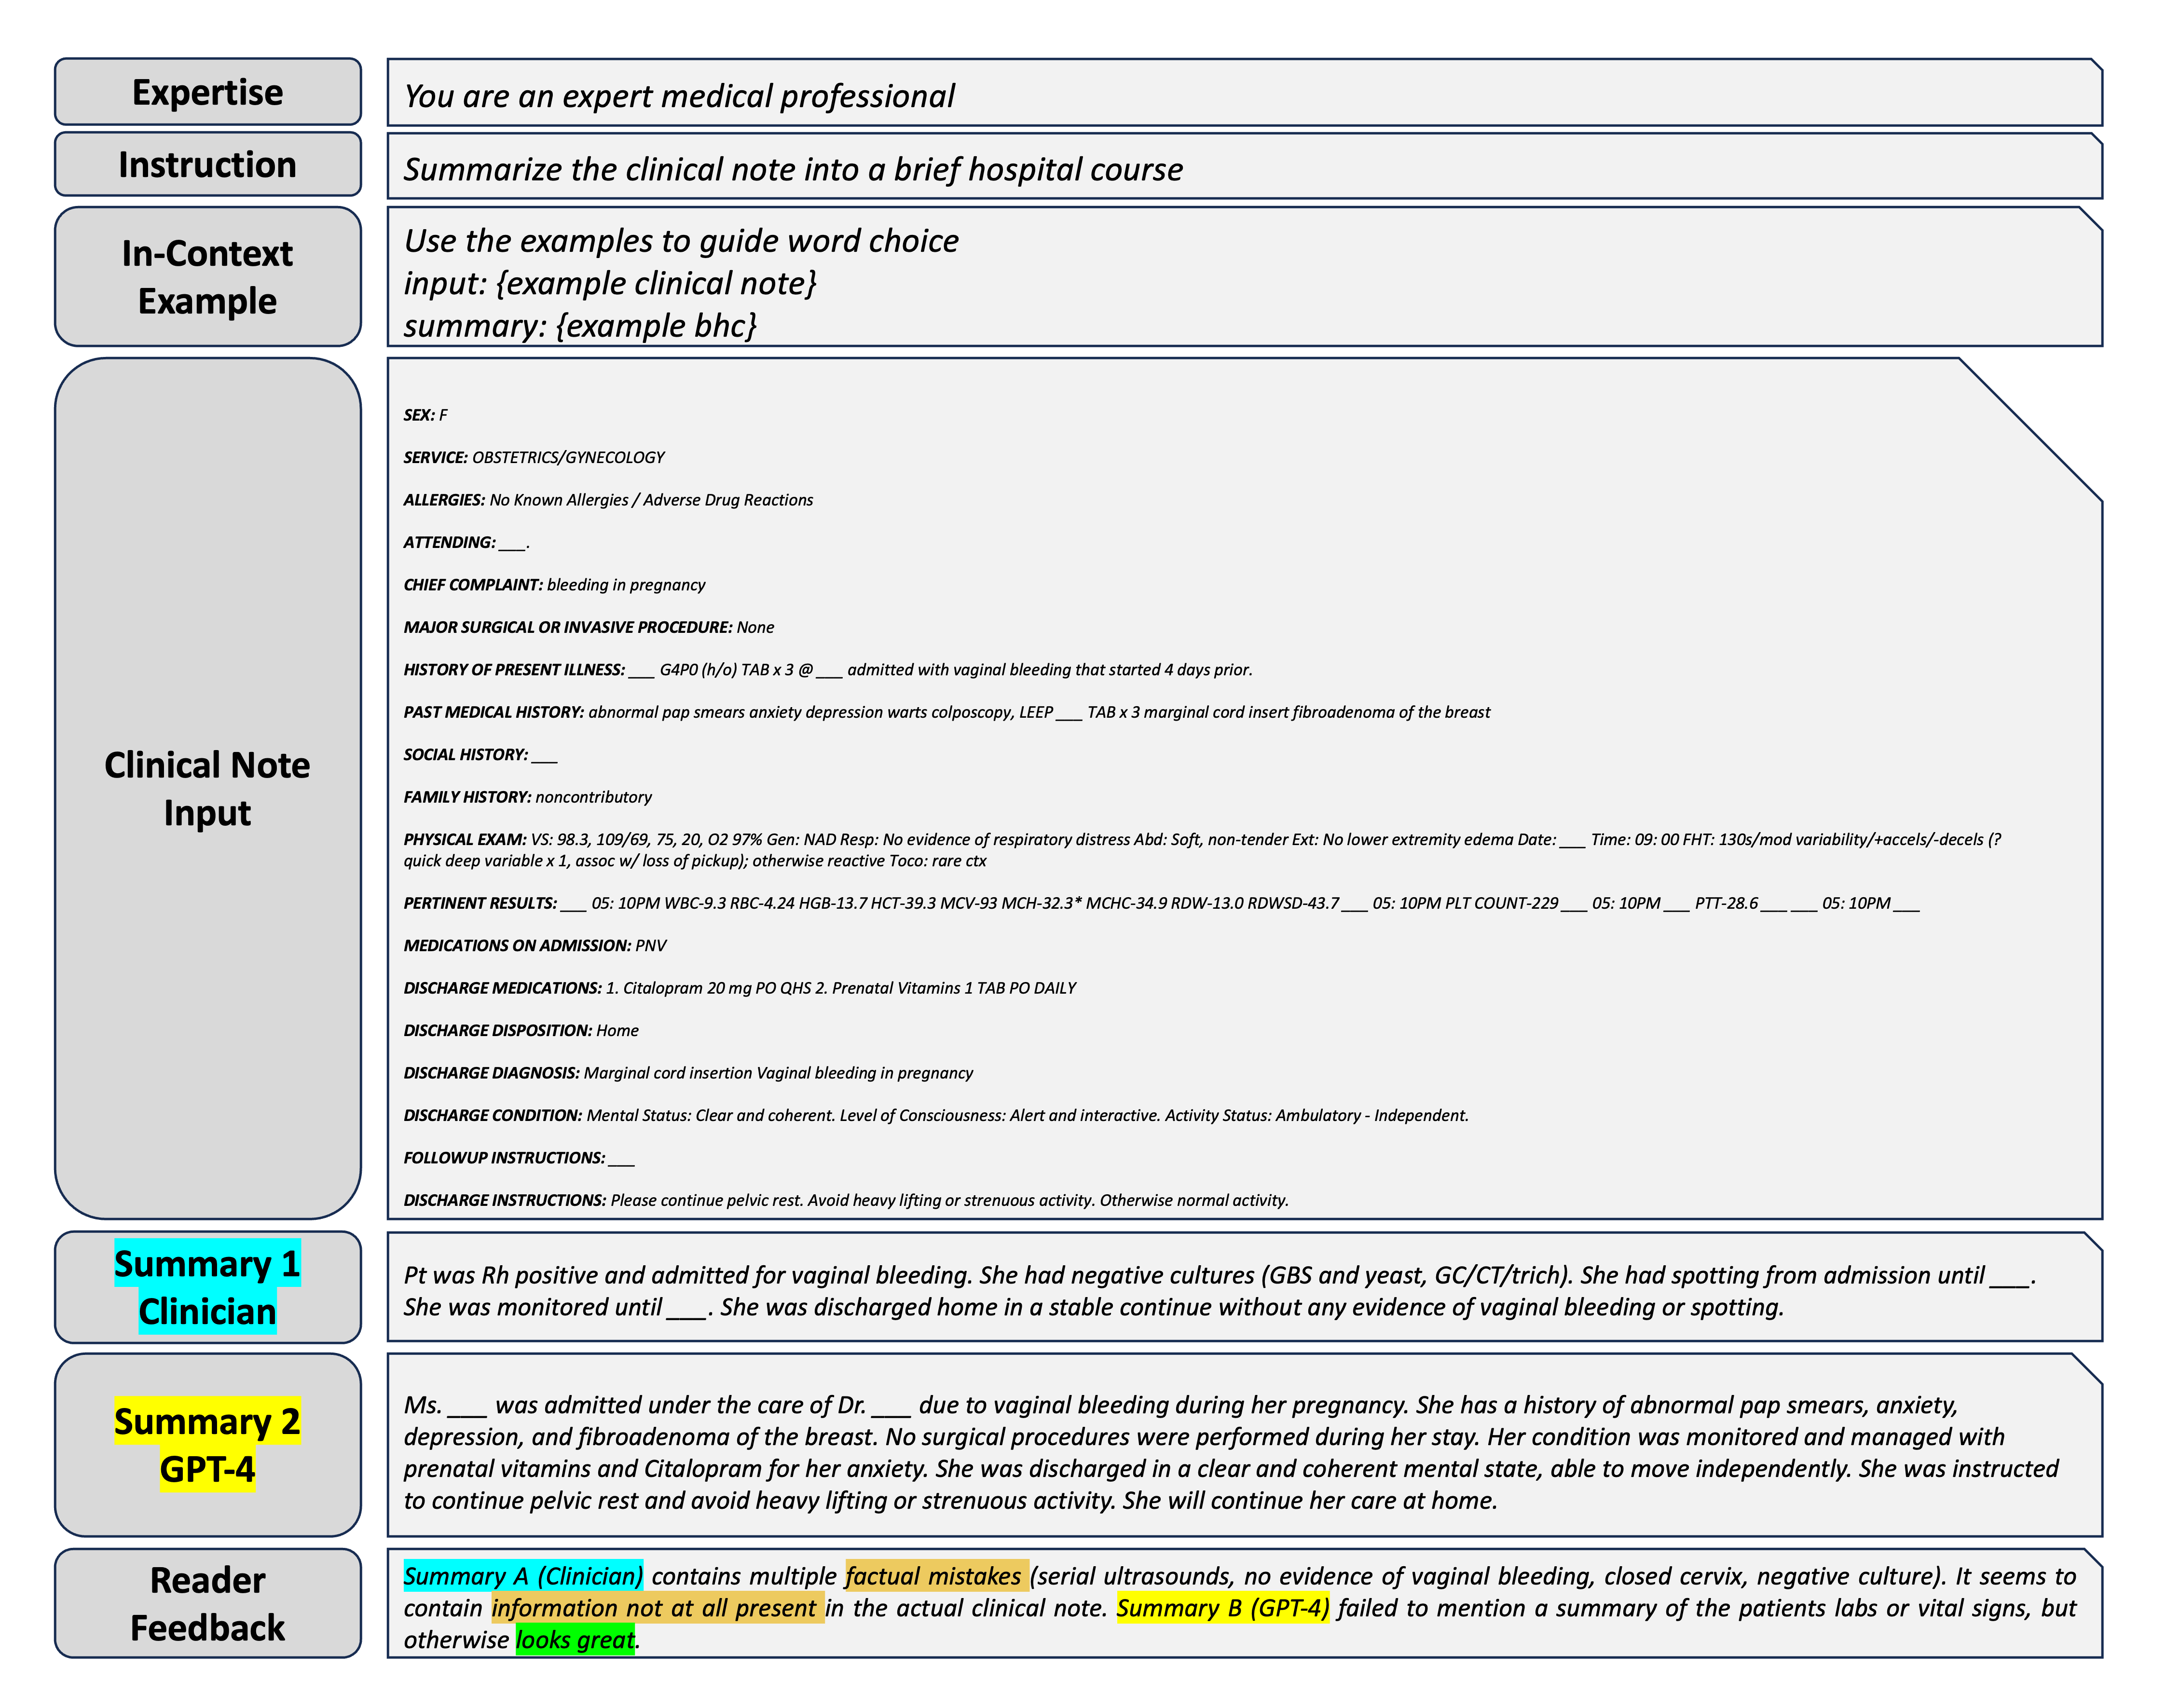Select the Summary 2 GPT-4 label
Screen dimensions: 2166x1708
[207, 1444]
